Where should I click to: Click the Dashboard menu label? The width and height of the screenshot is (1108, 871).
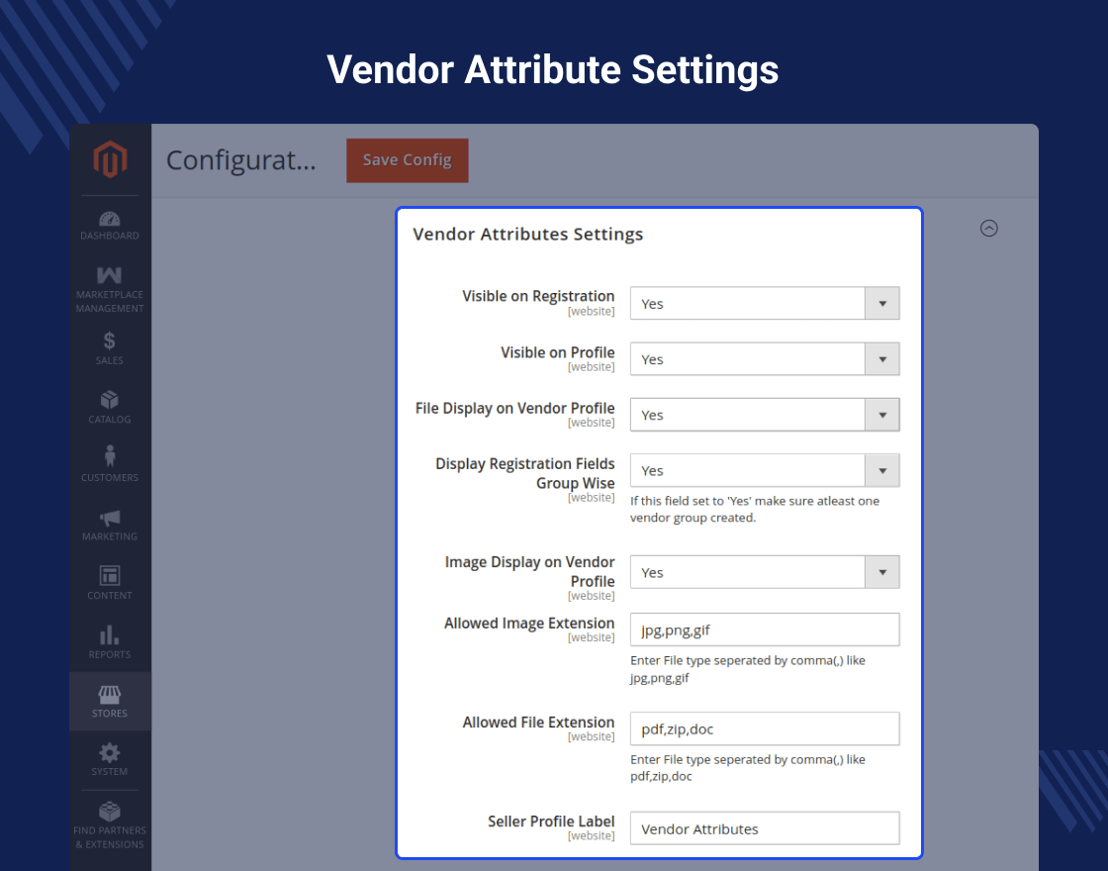pos(110,236)
